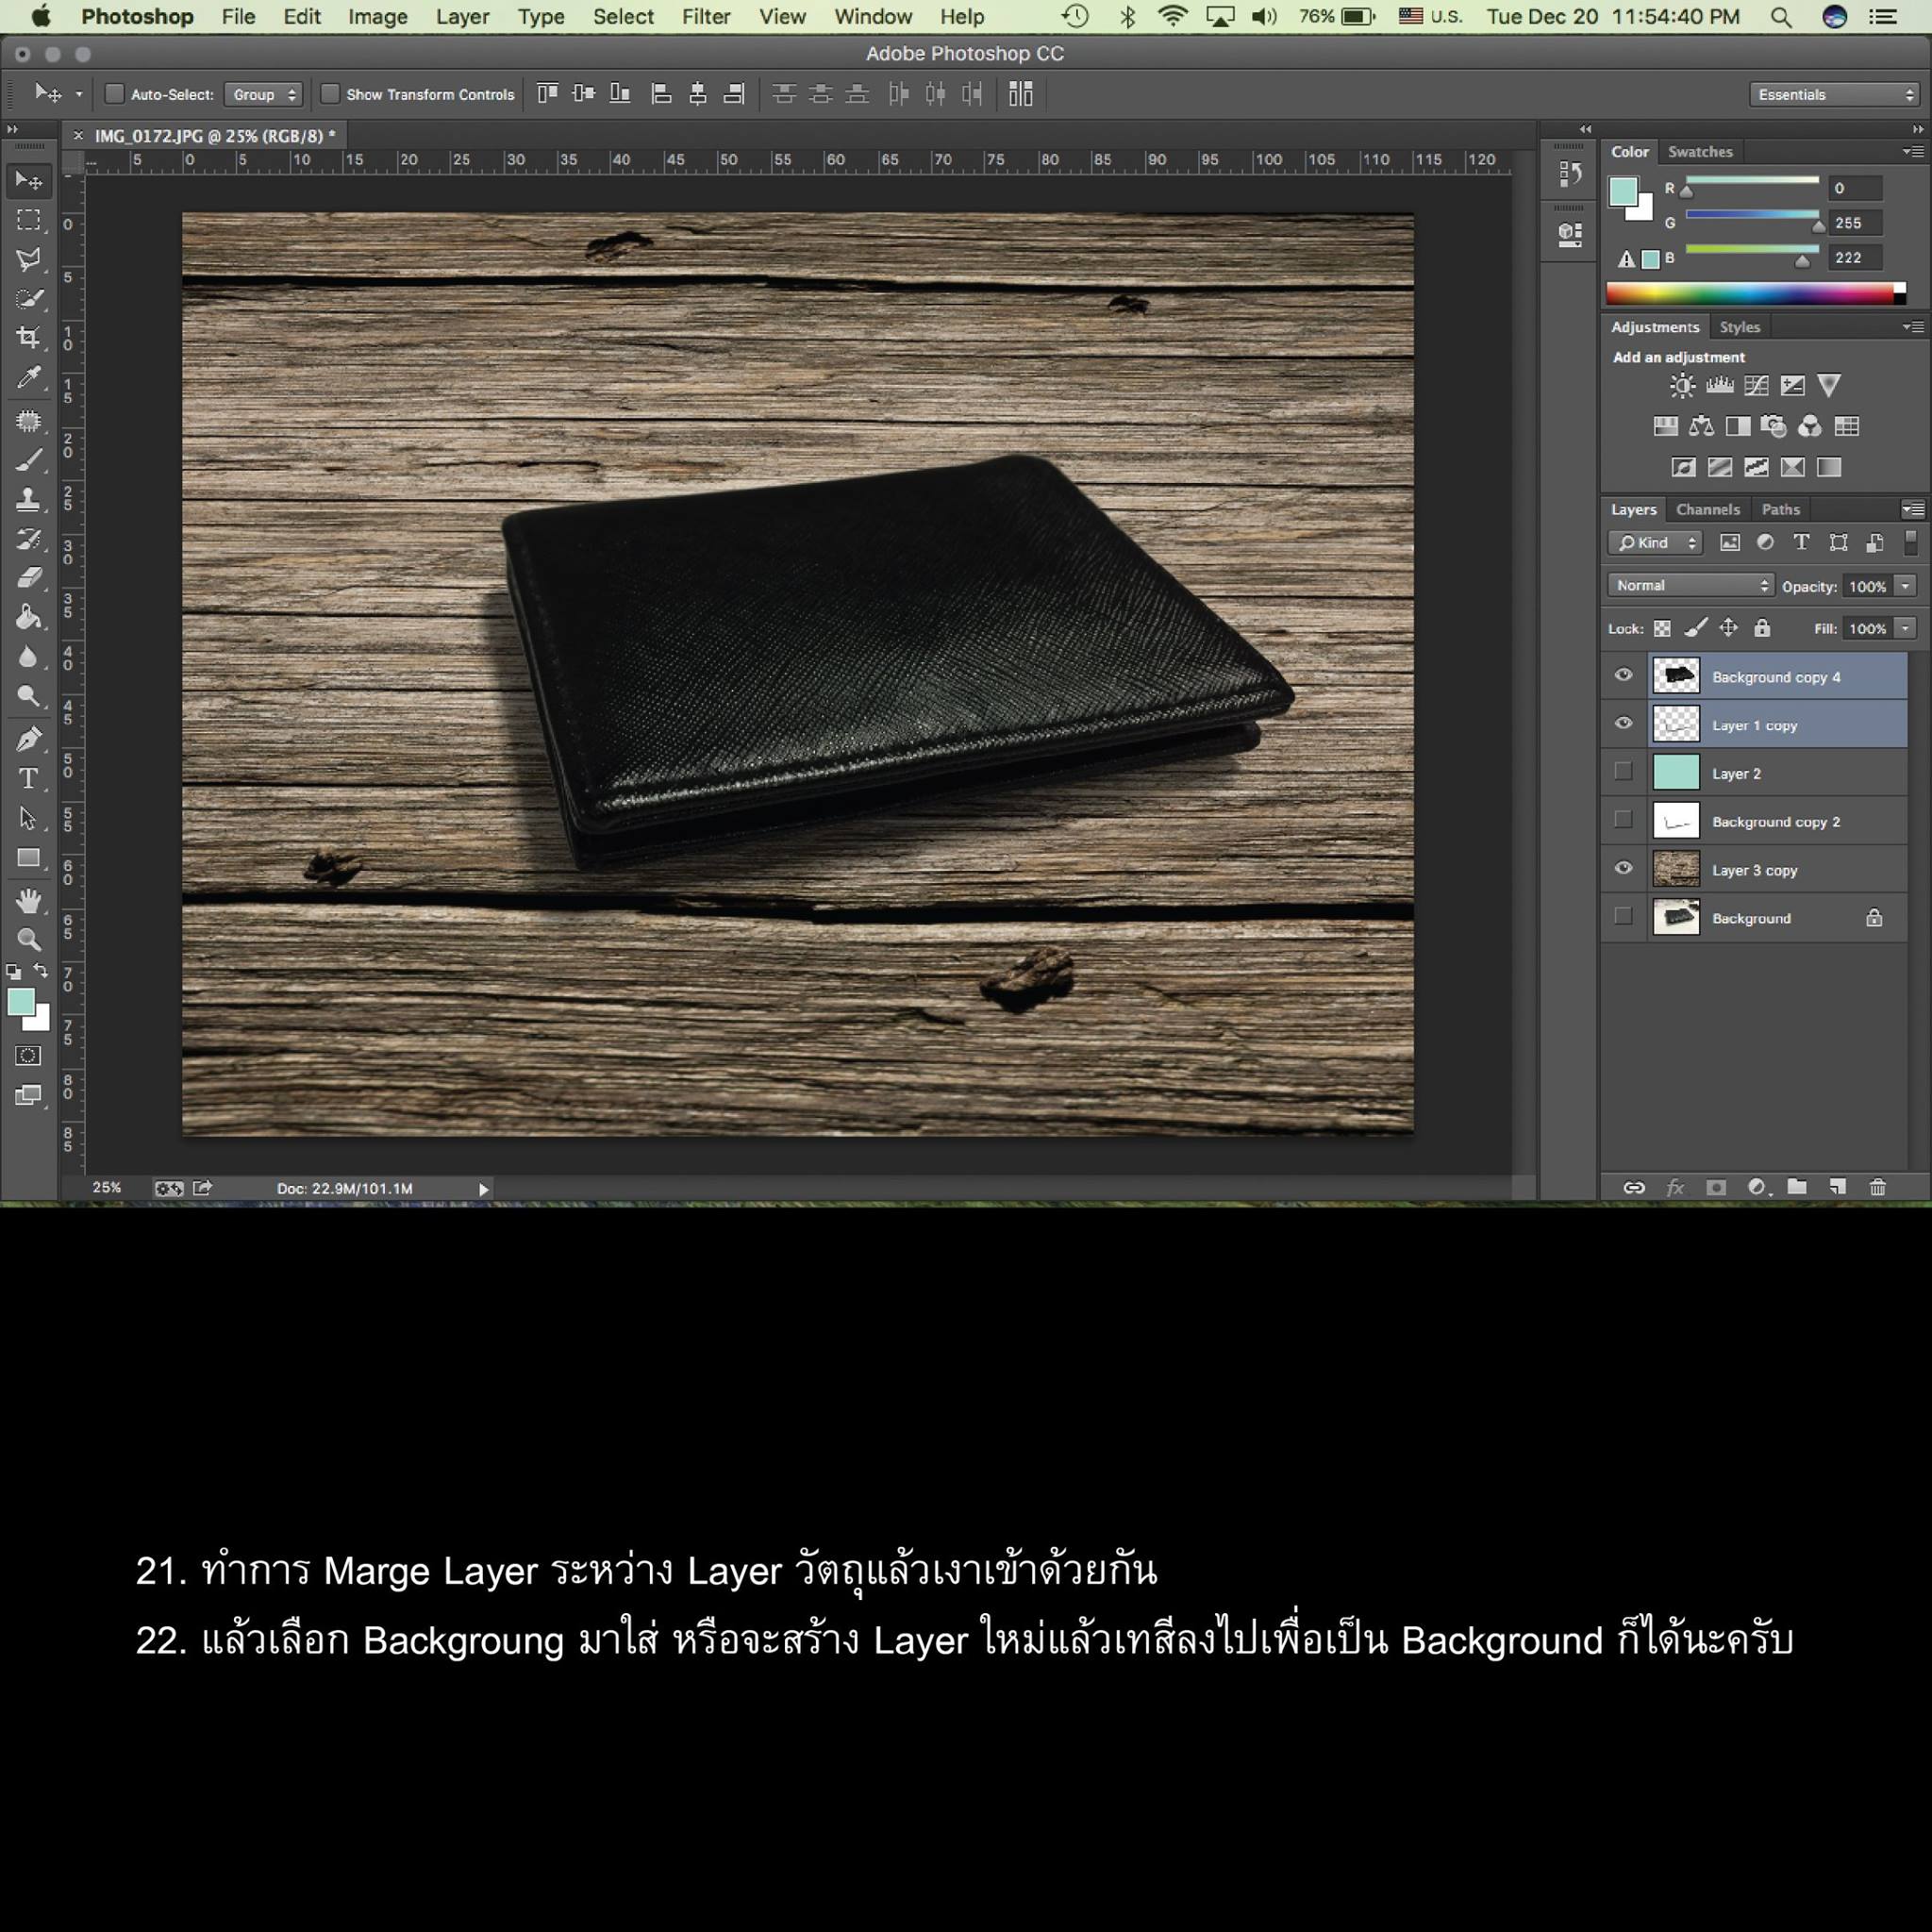This screenshot has height=1932, width=1932.
Task: Select the Move tool in toolbox
Action: [29, 180]
